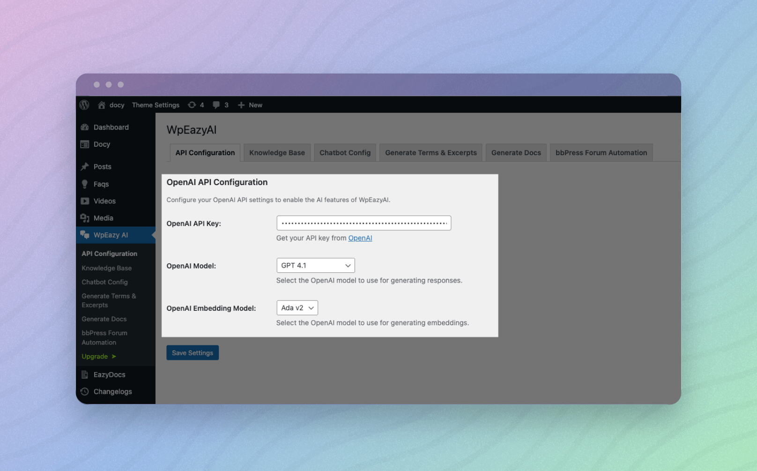This screenshot has height=471, width=757.
Task: Click the Faqs lightbulb icon
Action: (85, 184)
